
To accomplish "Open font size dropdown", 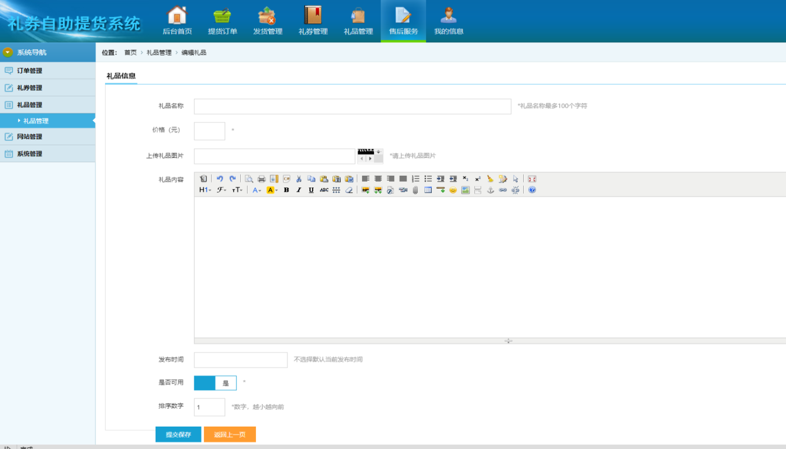I will [x=237, y=190].
